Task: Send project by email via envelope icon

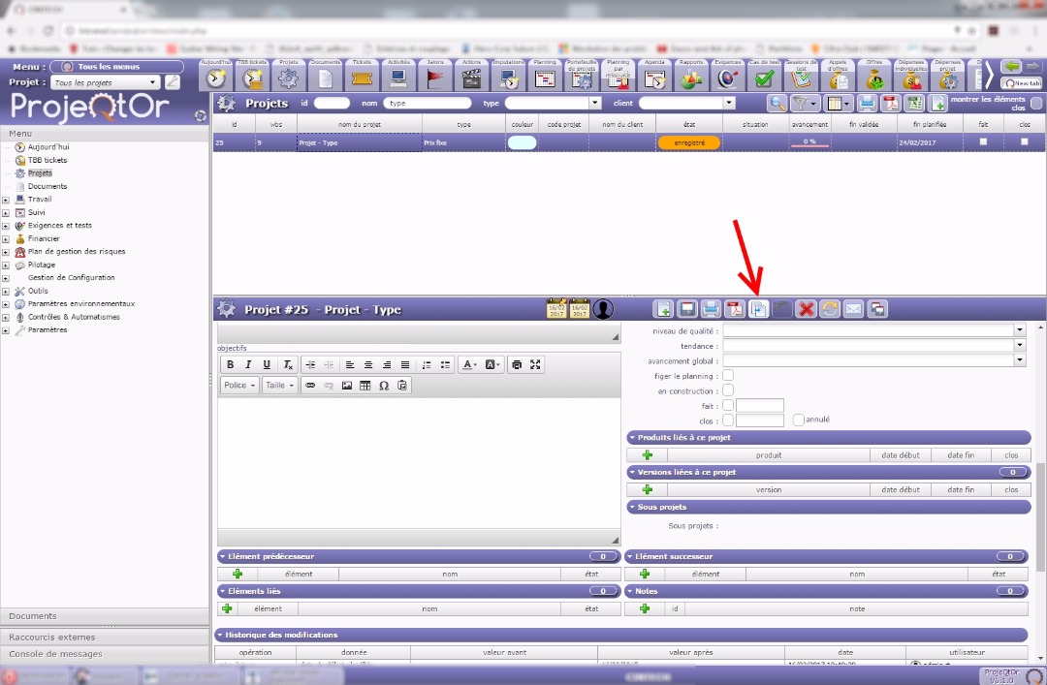Action: [853, 309]
